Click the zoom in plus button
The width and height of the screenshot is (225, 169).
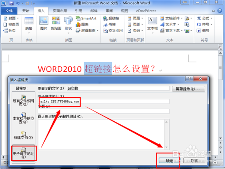pyautogui.click(x=215, y=163)
